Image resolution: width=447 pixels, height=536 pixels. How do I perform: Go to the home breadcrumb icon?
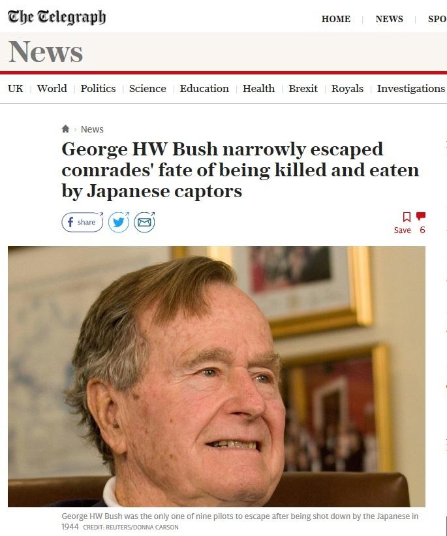click(x=65, y=129)
